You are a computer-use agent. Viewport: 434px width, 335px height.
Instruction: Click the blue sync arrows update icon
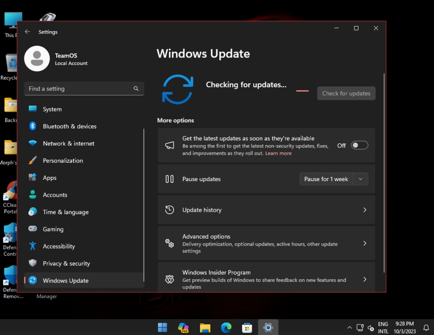(178, 89)
